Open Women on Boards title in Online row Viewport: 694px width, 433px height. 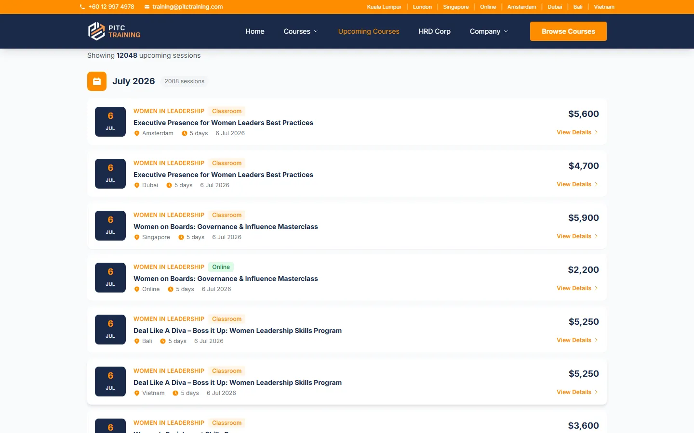pos(226,279)
